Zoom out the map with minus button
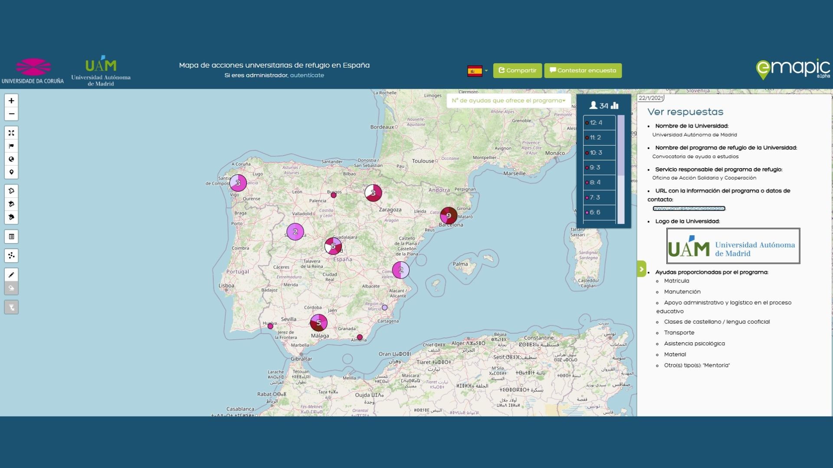Image resolution: width=833 pixels, height=468 pixels. [11, 114]
